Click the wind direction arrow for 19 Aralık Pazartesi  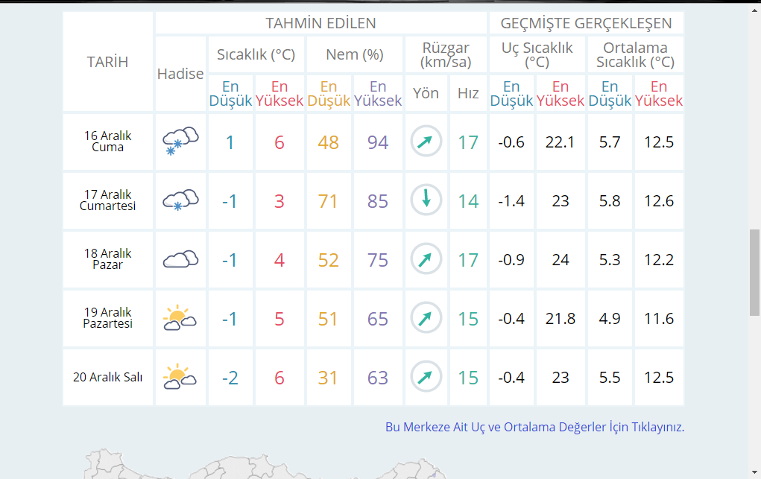point(426,318)
